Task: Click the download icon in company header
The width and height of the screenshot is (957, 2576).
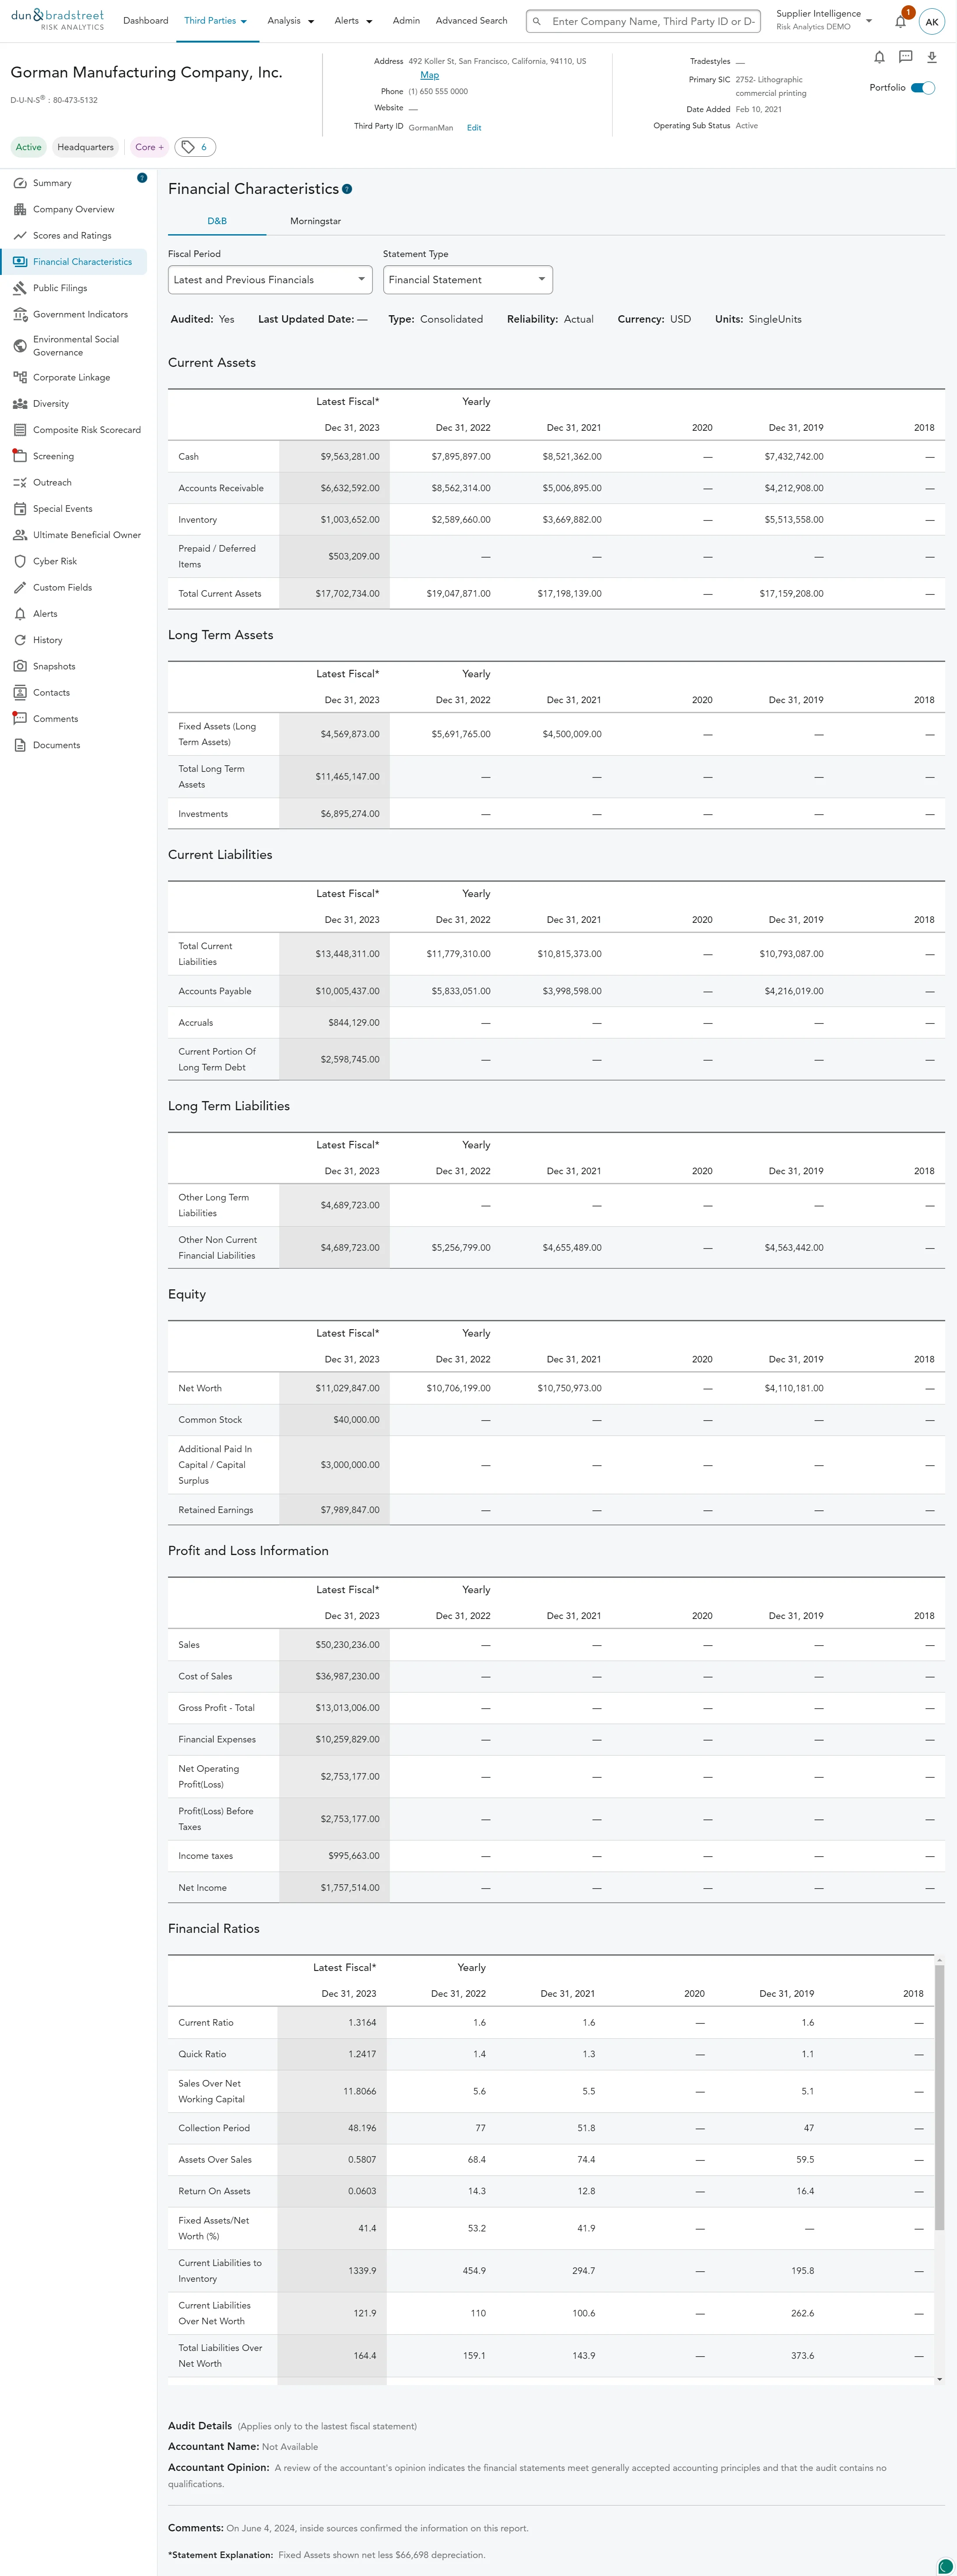Action: click(931, 58)
